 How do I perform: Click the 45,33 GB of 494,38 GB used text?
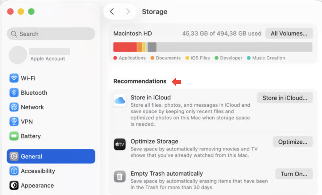pyautogui.click(x=222, y=33)
